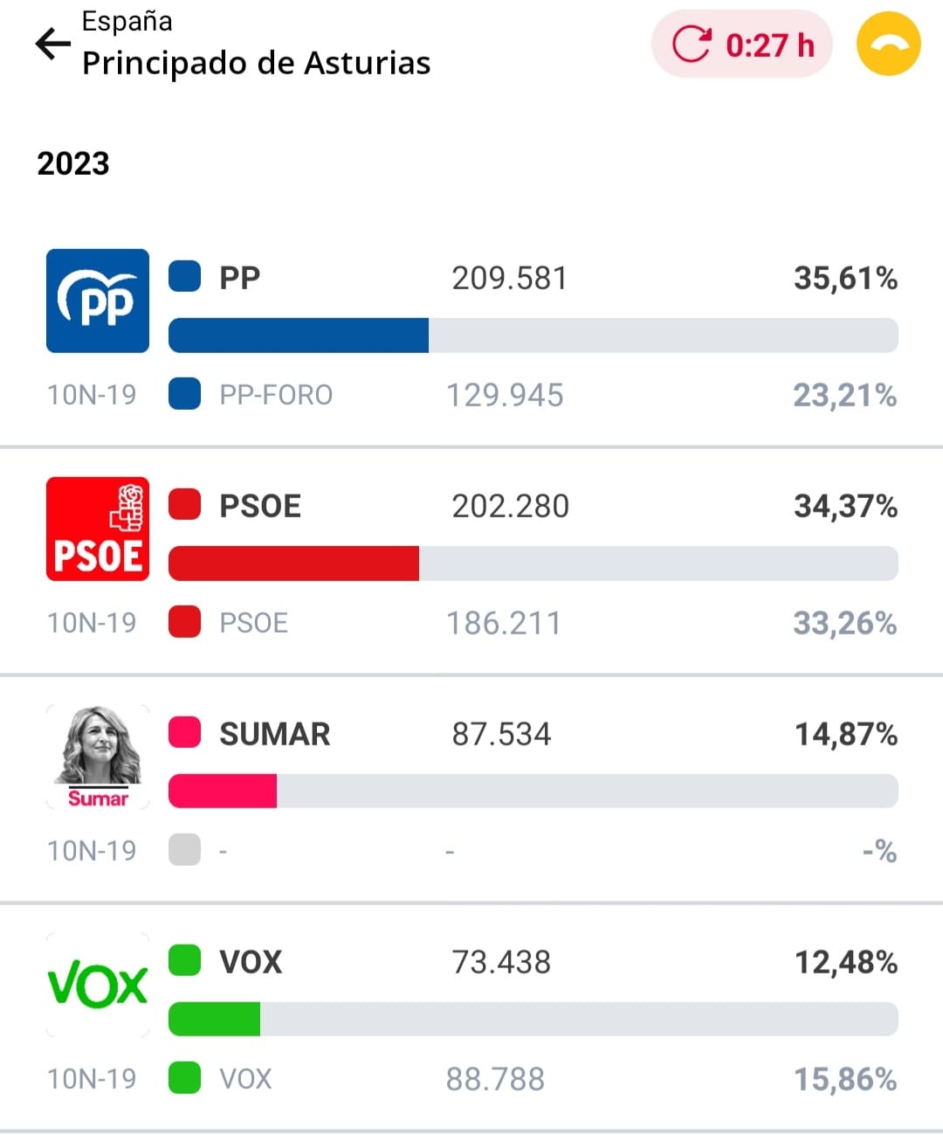Click the PP party logo icon
Image resolution: width=943 pixels, height=1135 pixels.
[98, 301]
